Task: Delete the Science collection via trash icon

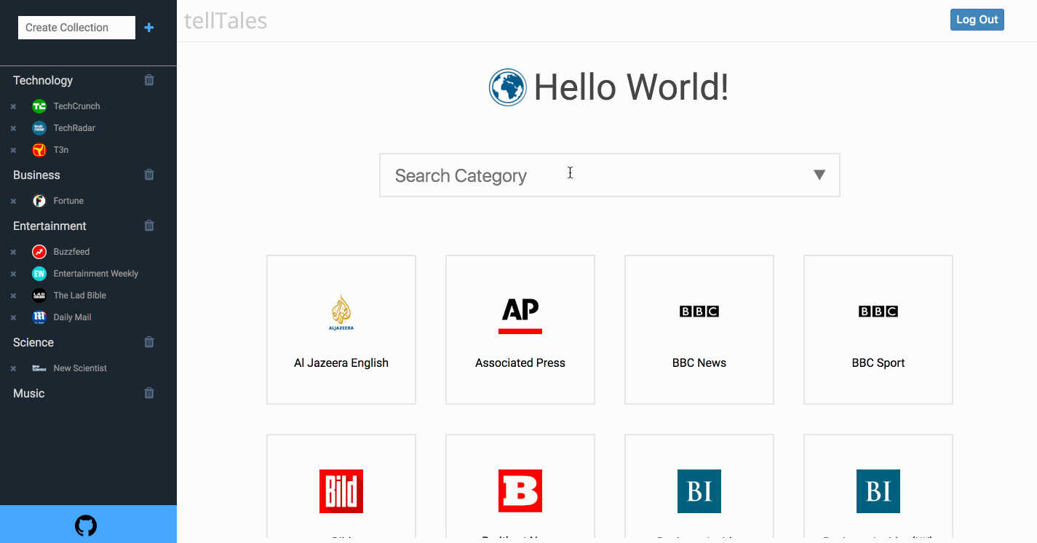Action: click(149, 342)
